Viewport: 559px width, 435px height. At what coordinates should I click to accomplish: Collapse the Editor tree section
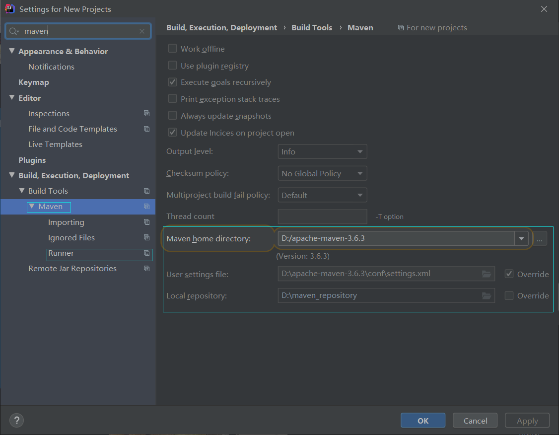click(12, 97)
